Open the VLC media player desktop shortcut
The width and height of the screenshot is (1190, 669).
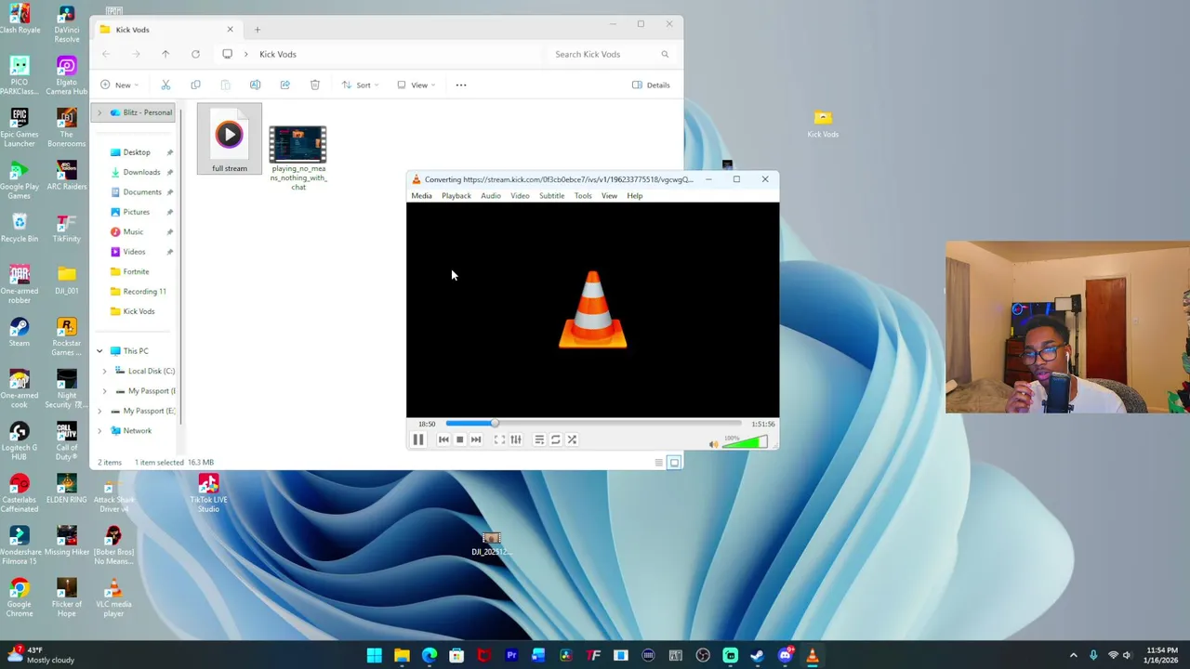click(113, 597)
